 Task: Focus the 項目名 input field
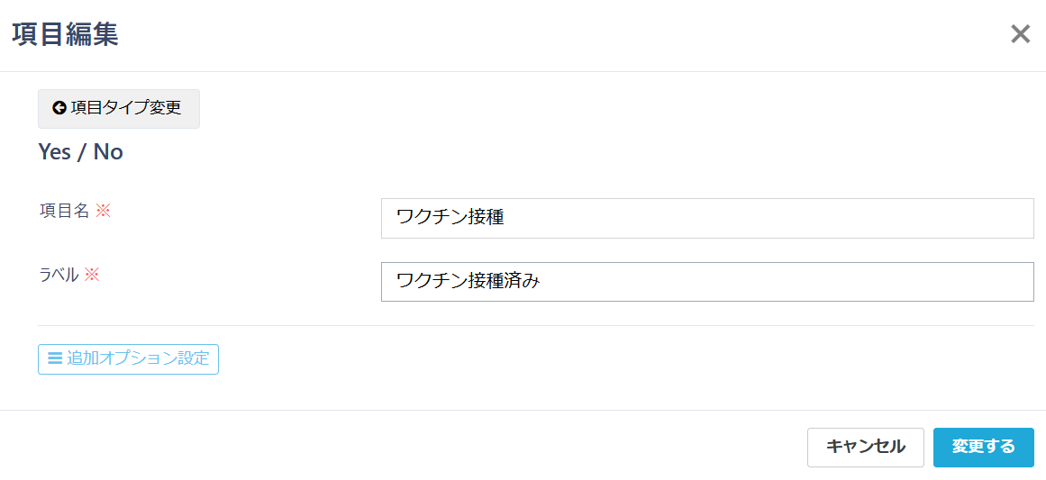707,218
